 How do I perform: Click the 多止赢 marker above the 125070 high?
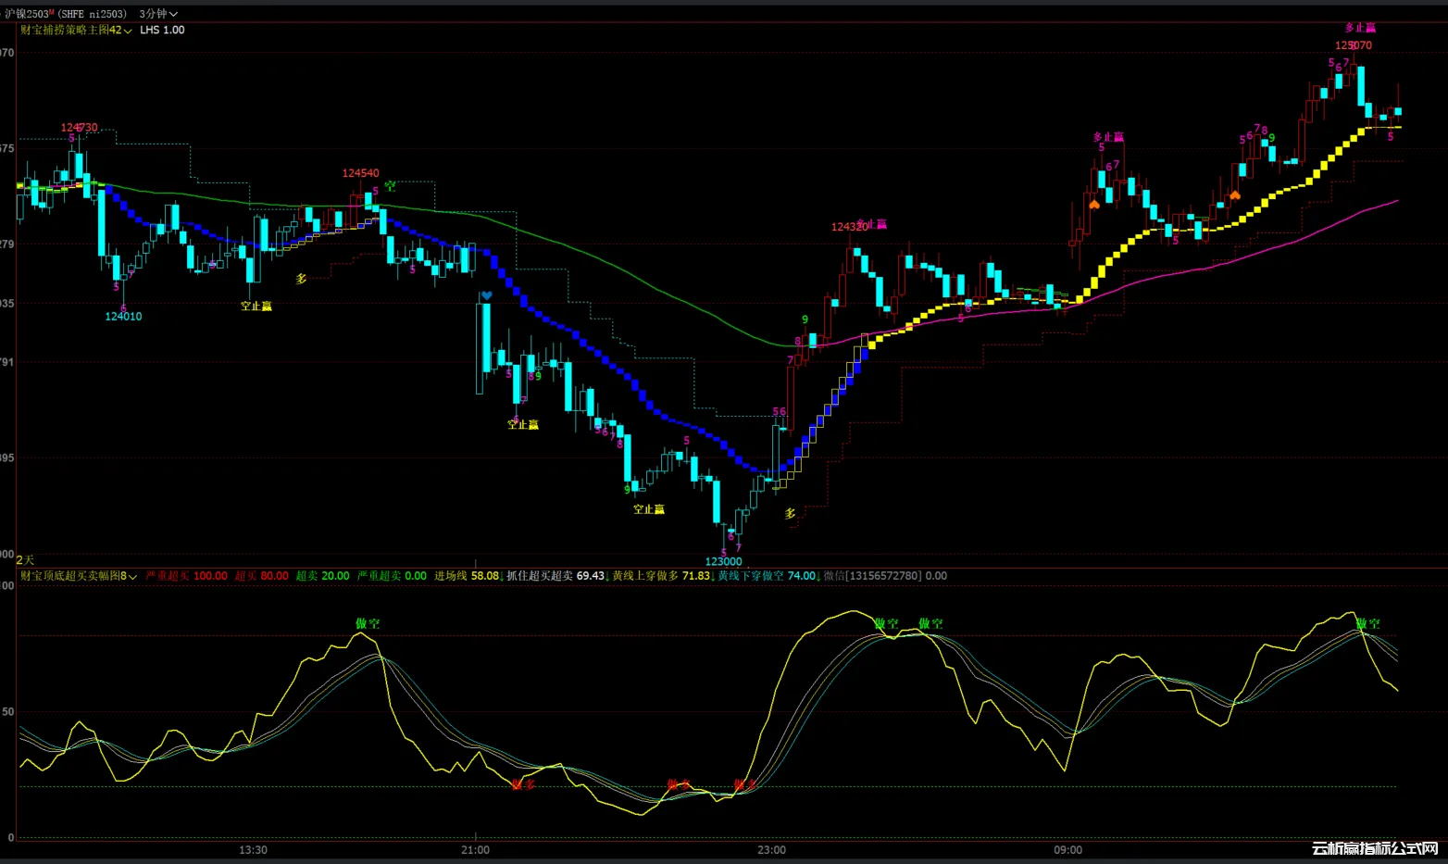click(x=1360, y=28)
